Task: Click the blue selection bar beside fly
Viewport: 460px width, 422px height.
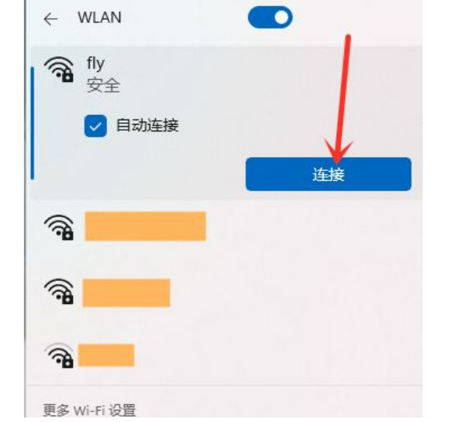Action: click(x=32, y=123)
